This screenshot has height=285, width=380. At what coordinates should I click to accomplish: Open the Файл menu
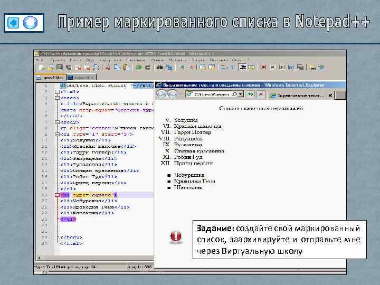click(x=41, y=60)
